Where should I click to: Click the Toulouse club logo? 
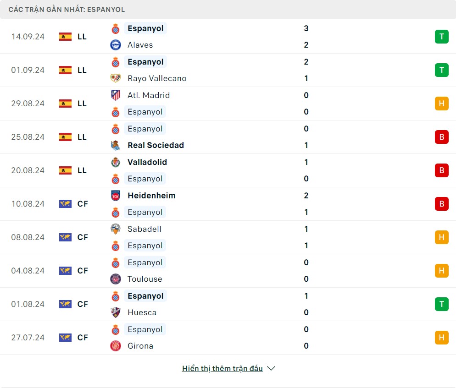pyautogui.click(x=116, y=279)
